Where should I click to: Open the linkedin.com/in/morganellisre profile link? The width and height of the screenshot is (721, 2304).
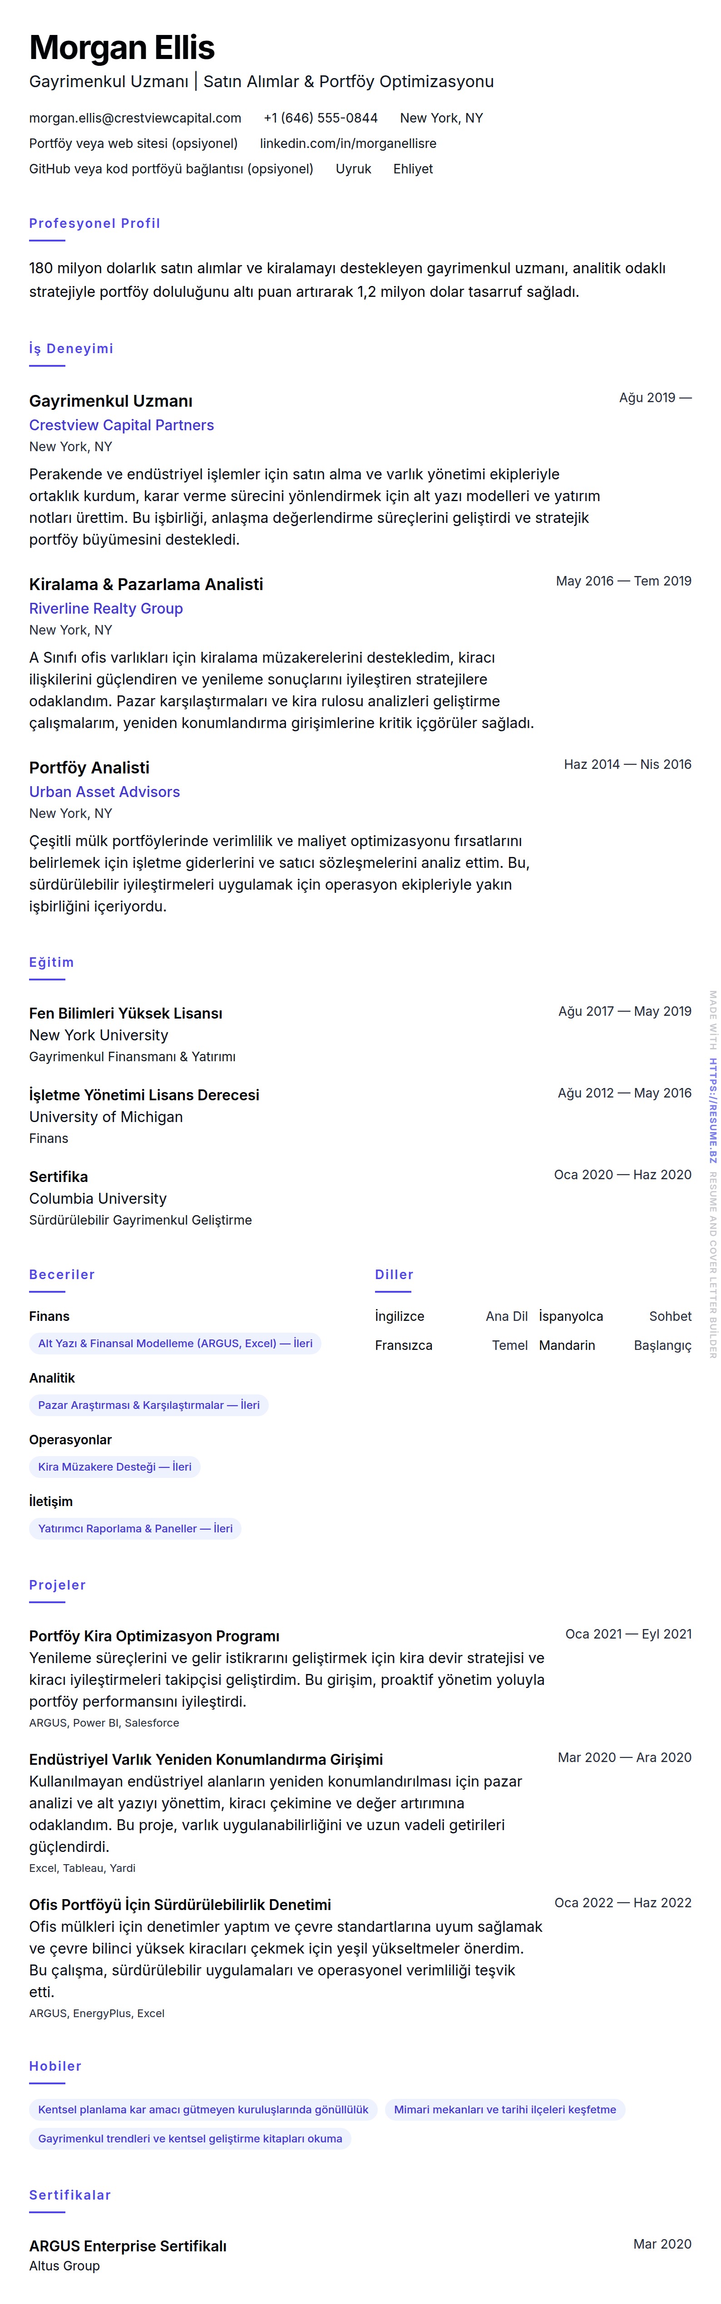(x=348, y=143)
